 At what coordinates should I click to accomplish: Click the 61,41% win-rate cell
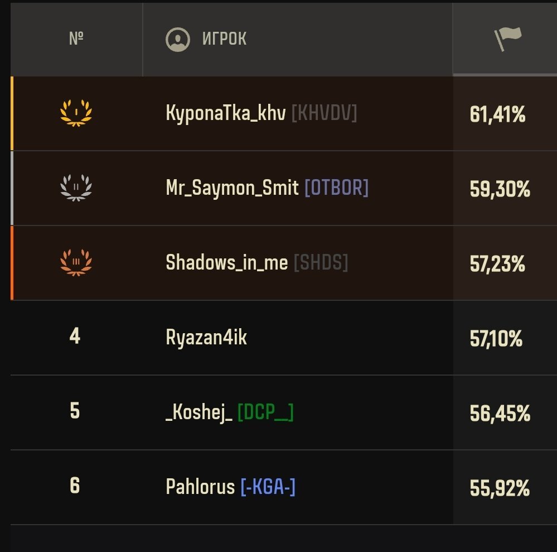coord(497,114)
